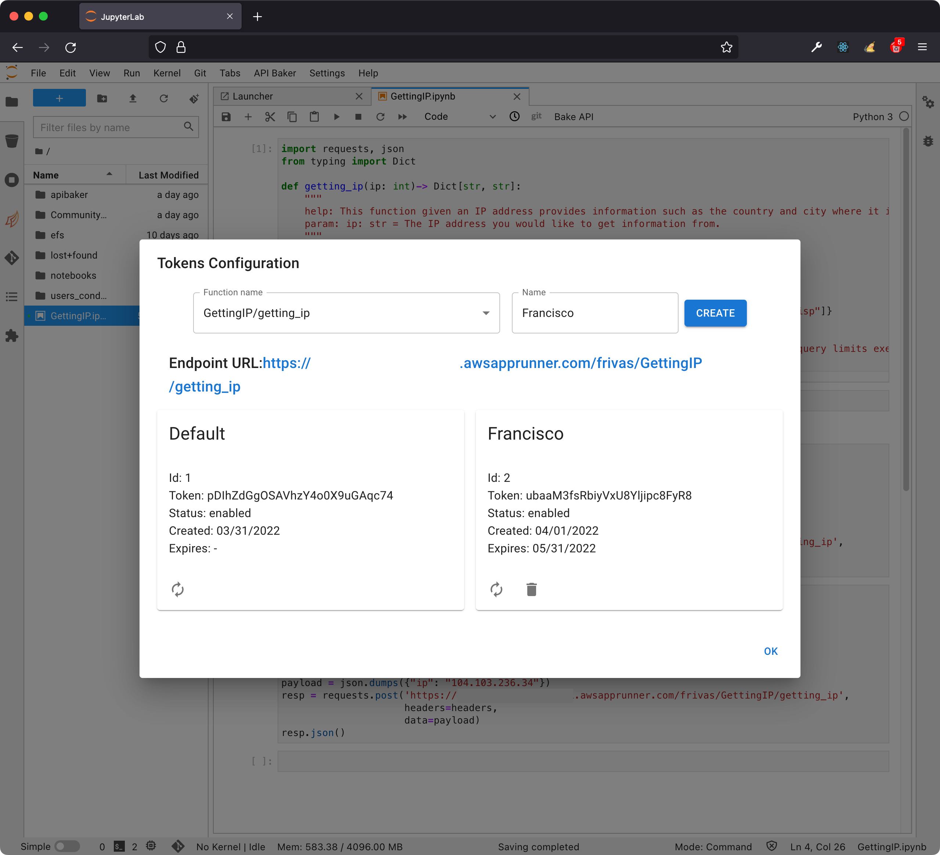This screenshot has width=940, height=855.
Task: Open the Endpoint URL link
Action: point(580,363)
